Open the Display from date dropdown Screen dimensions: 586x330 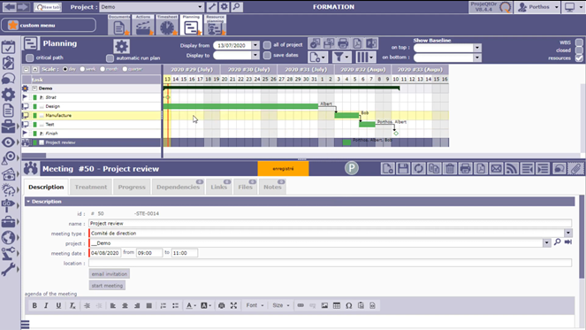255,45
